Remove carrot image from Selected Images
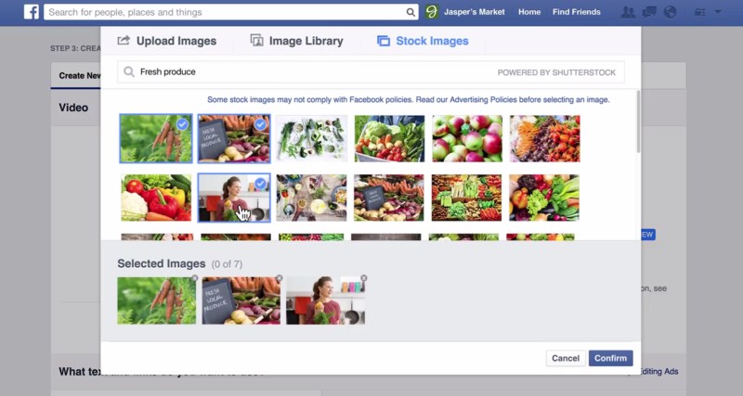Screen dimensions: 743x396 (194, 278)
